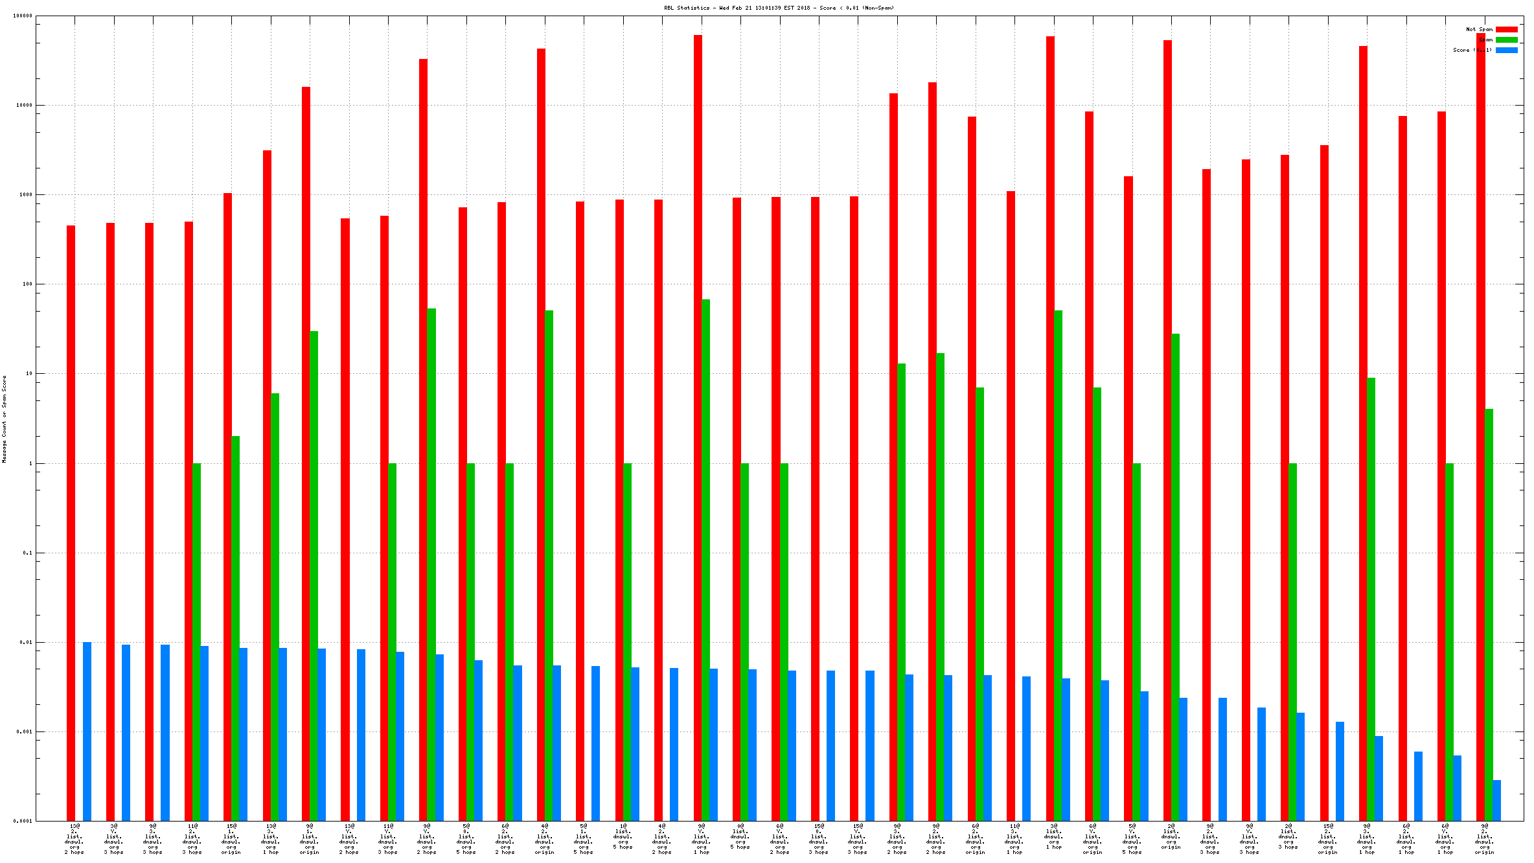Click the RBL Statistics chart title
Viewport: 1534px width, 863px height.
point(779,8)
